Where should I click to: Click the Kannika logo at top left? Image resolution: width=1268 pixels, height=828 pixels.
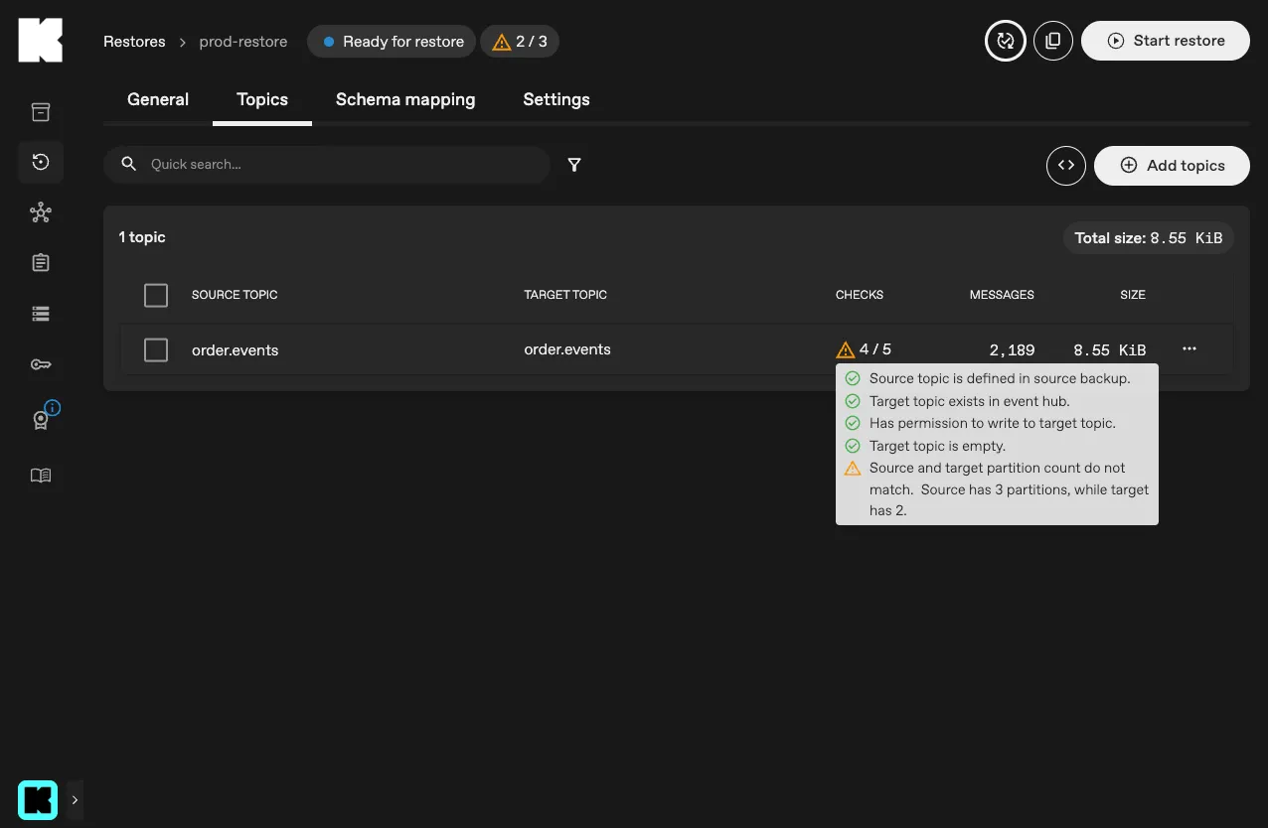(x=41, y=41)
